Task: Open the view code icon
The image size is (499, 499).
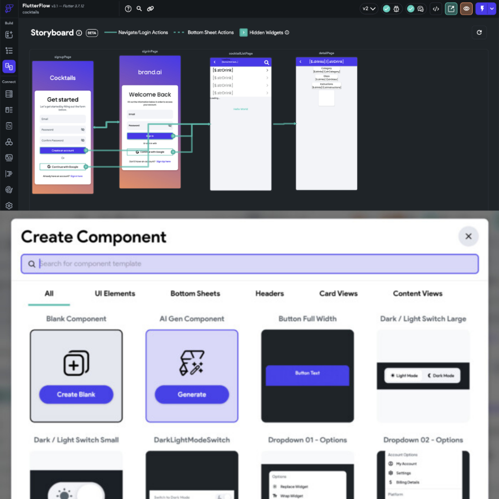Action: coord(436,9)
